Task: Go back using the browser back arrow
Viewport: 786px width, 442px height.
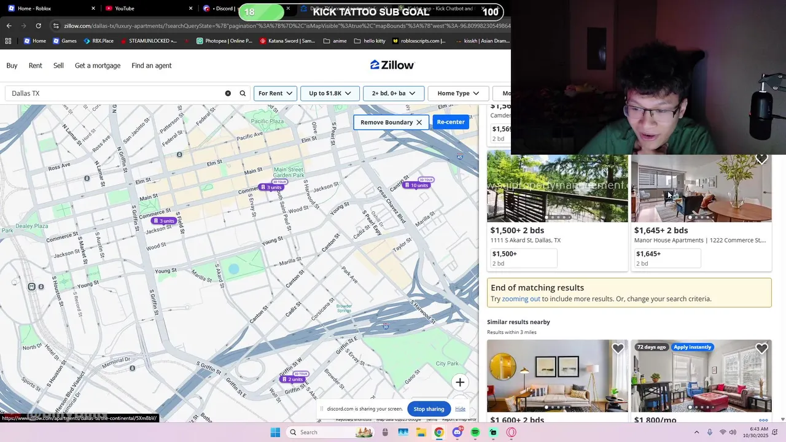Action: tap(9, 26)
